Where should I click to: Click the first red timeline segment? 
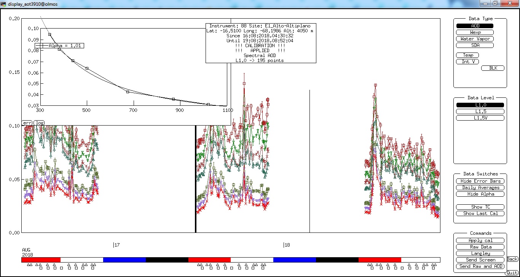click(41, 260)
